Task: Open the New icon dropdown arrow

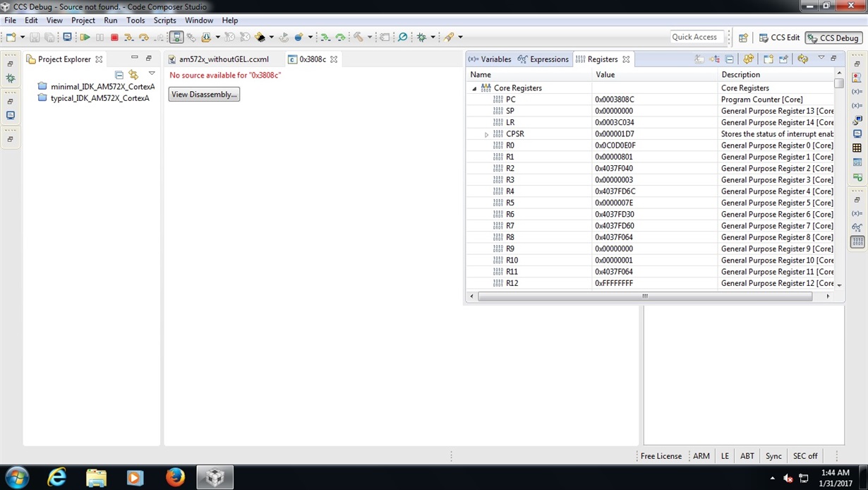Action: coord(23,37)
